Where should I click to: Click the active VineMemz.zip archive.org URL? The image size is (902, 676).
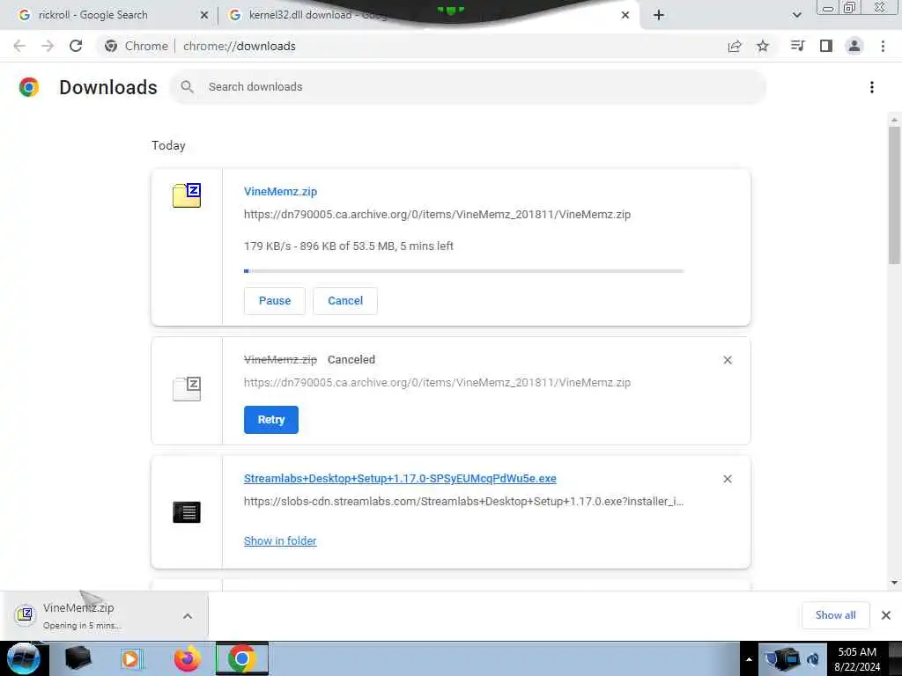[x=437, y=215]
